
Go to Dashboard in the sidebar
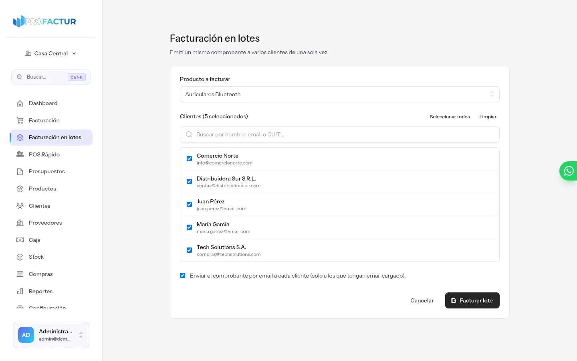pos(51,103)
